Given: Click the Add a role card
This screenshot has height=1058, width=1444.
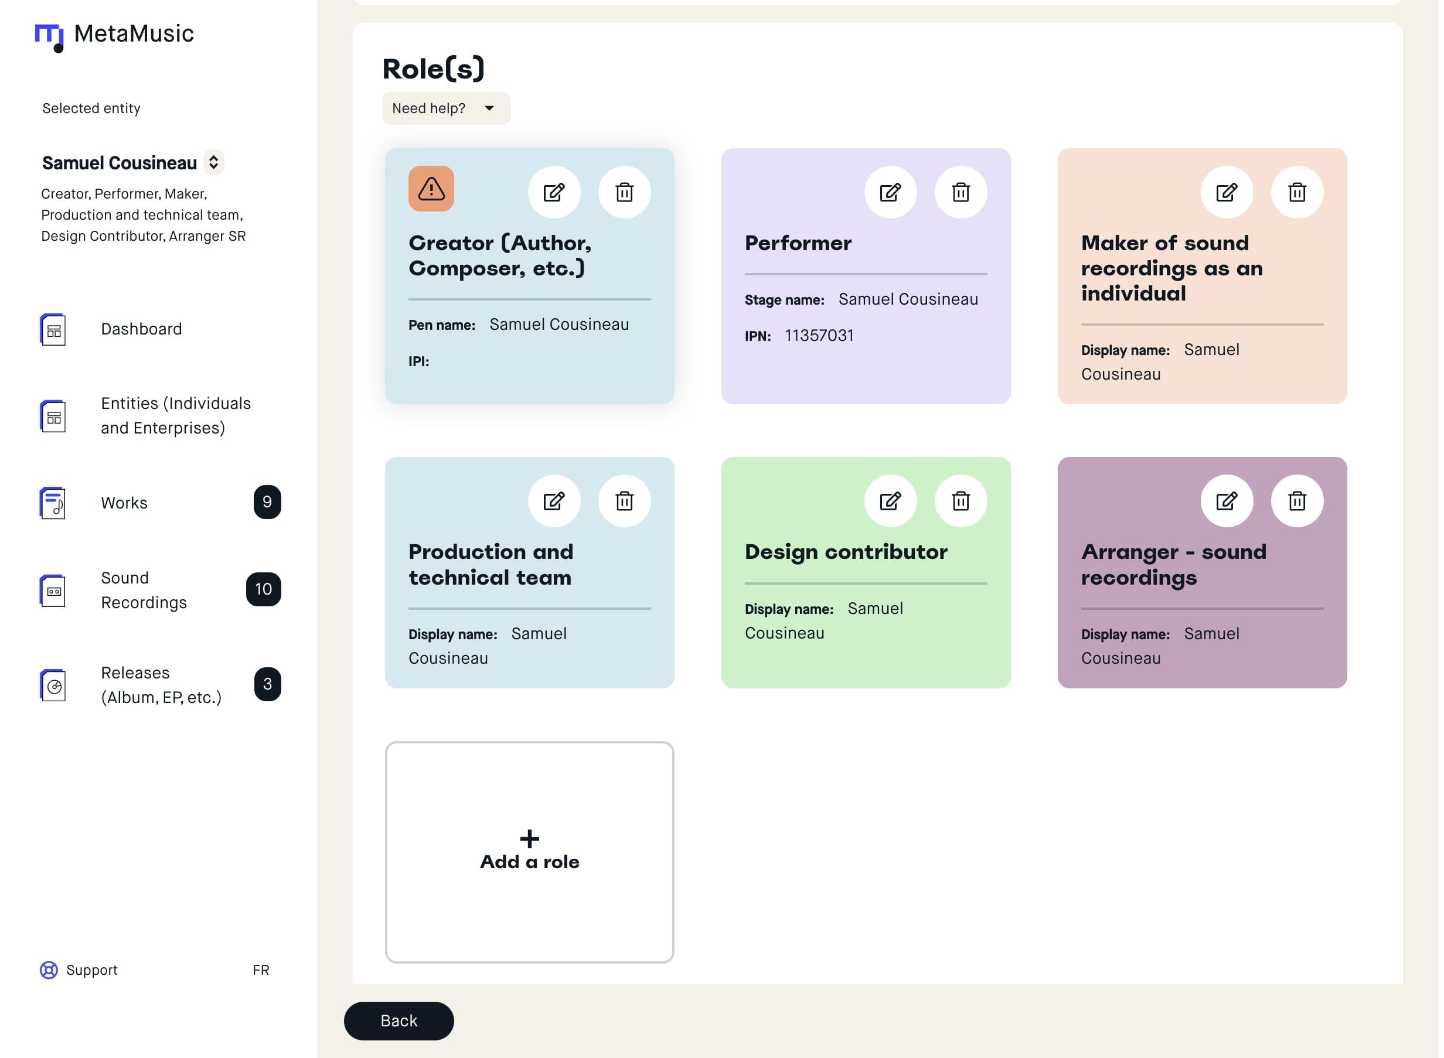Looking at the screenshot, I should click(x=529, y=852).
